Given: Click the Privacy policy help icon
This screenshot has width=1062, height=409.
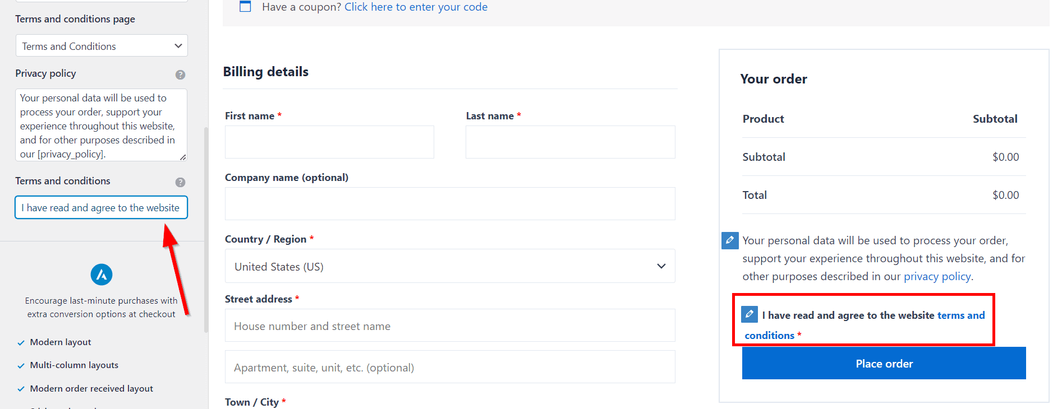Looking at the screenshot, I should point(180,75).
